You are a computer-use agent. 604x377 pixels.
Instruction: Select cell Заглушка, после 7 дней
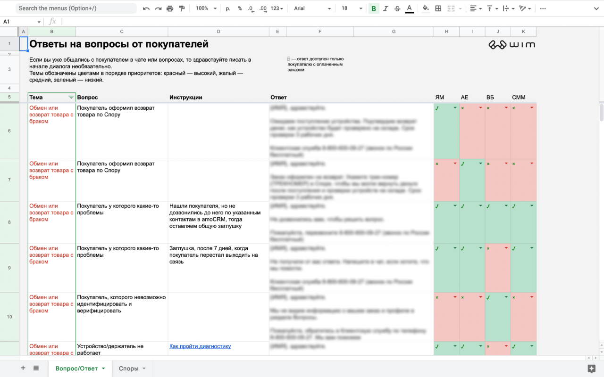point(218,268)
